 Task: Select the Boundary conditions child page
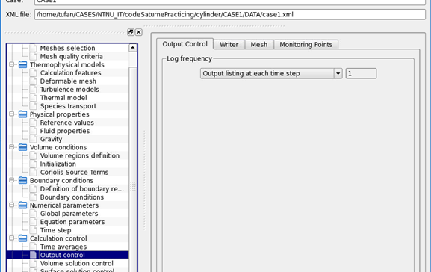tap(72, 197)
